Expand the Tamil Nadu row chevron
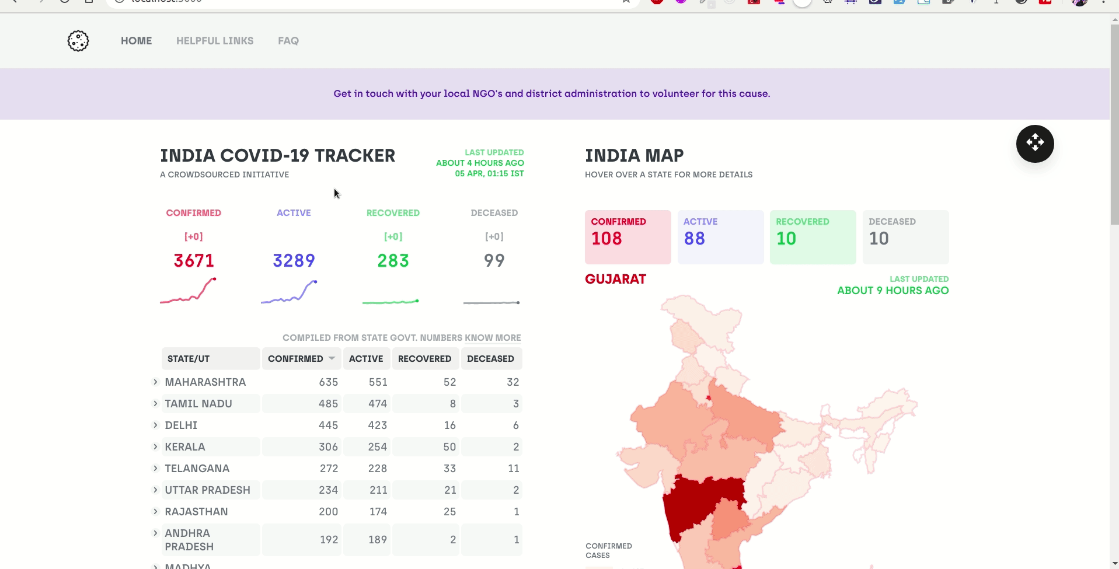 click(x=155, y=403)
